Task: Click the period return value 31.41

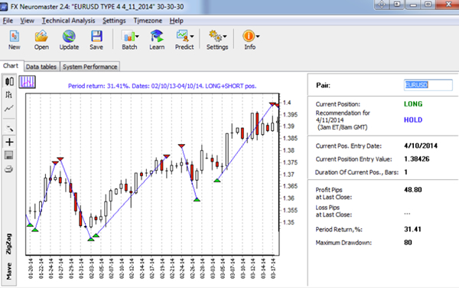Action: click(x=412, y=229)
